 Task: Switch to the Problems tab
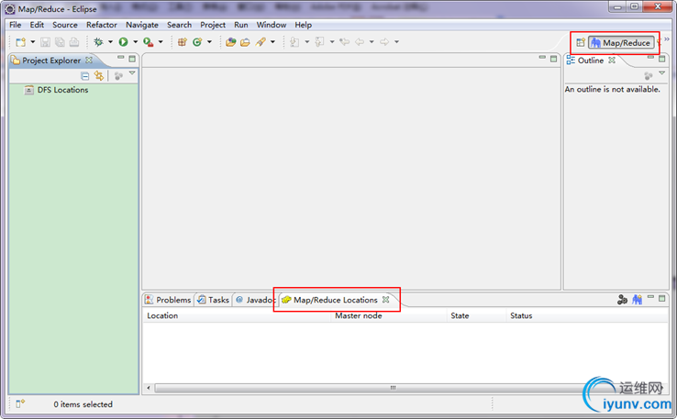click(x=168, y=300)
